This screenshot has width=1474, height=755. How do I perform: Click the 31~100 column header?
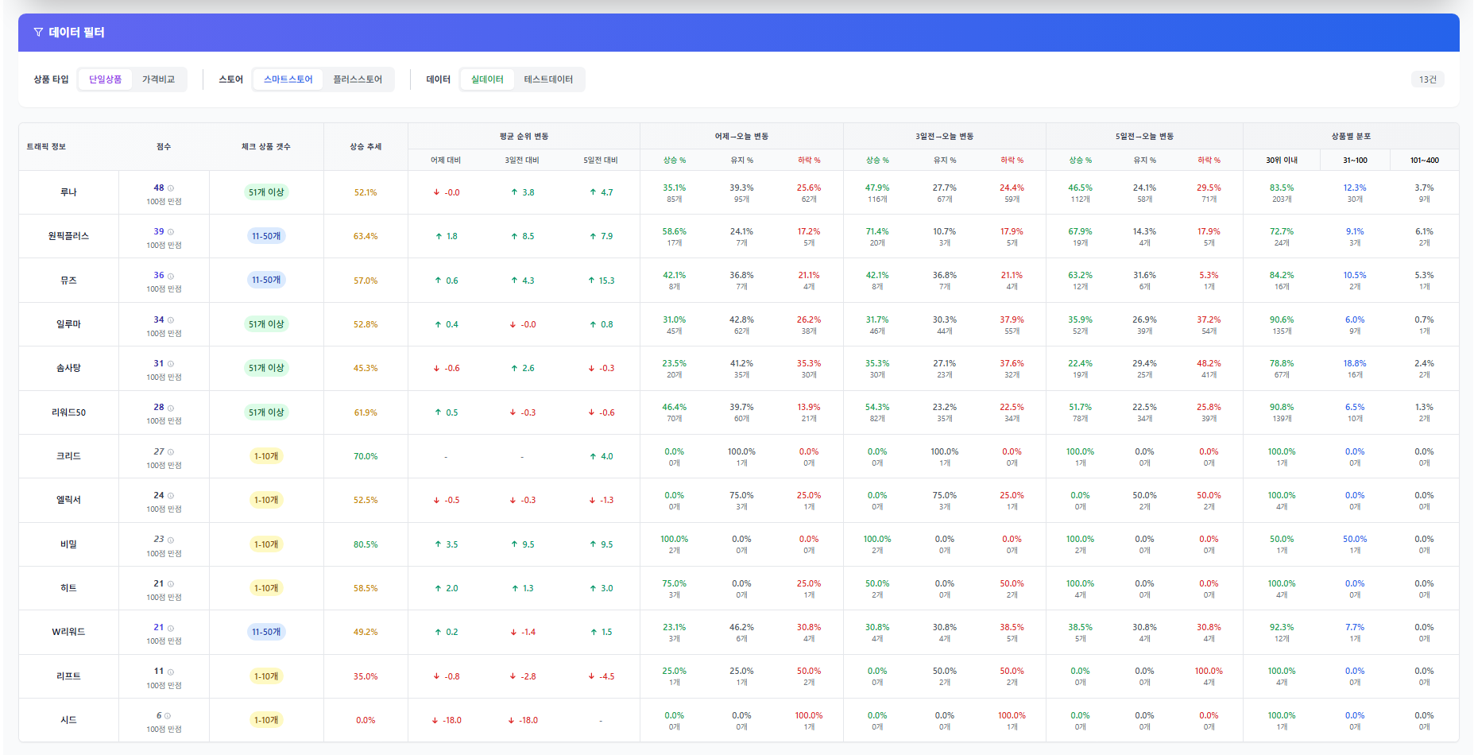pos(1356,161)
